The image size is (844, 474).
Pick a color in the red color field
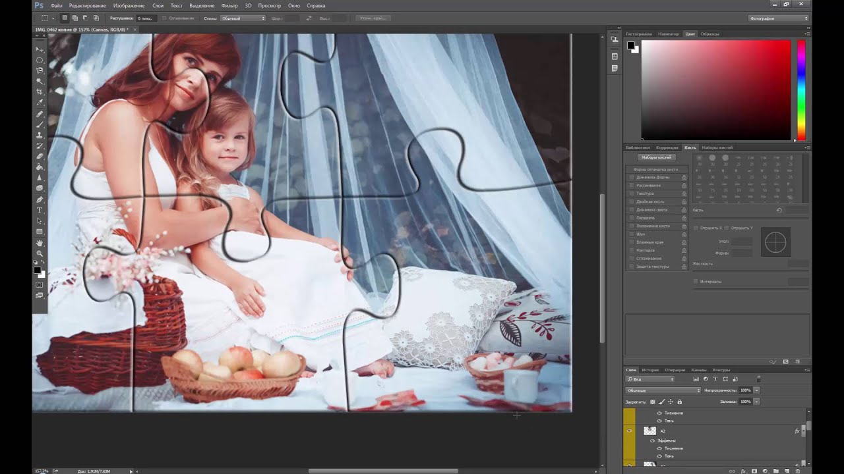[715, 89]
